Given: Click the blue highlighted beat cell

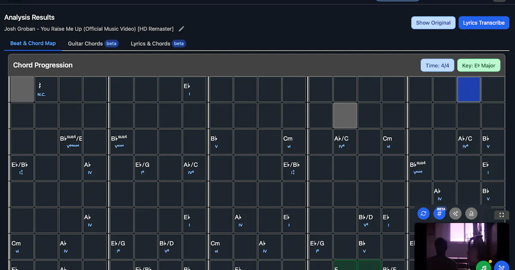Looking at the screenshot, I should tap(469, 89).
